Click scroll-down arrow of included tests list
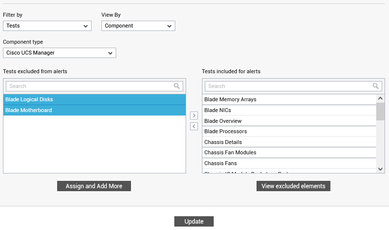The image size is (389, 230). pos(380,169)
